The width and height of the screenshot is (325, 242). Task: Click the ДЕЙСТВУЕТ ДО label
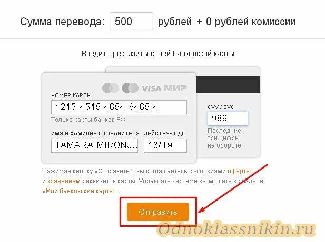pos(165,134)
